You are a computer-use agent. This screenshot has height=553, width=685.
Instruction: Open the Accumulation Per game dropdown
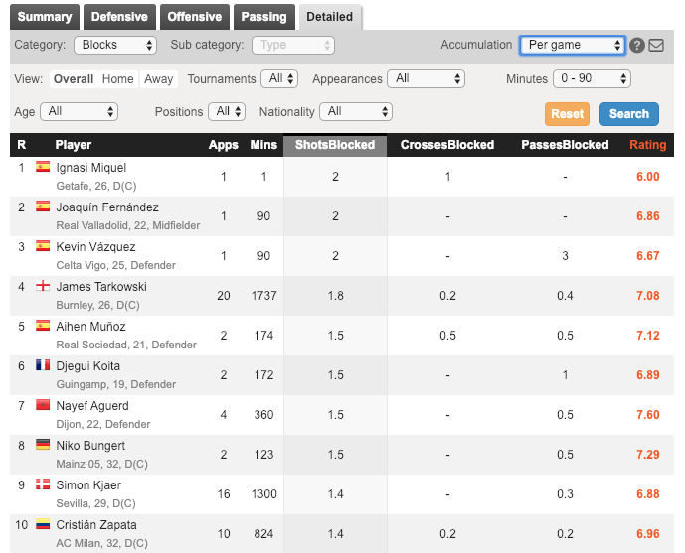pyautogui.click(x=572, y=46)
